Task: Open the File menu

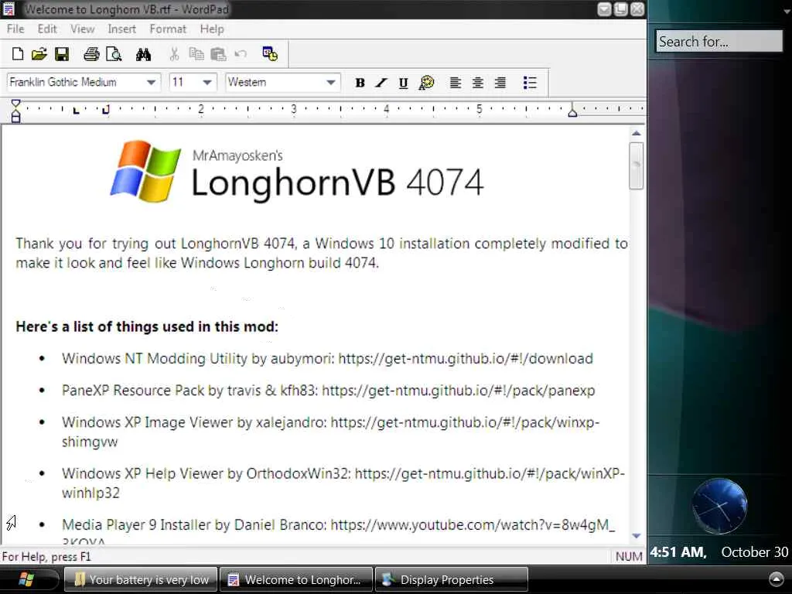Action: point(15,29)
